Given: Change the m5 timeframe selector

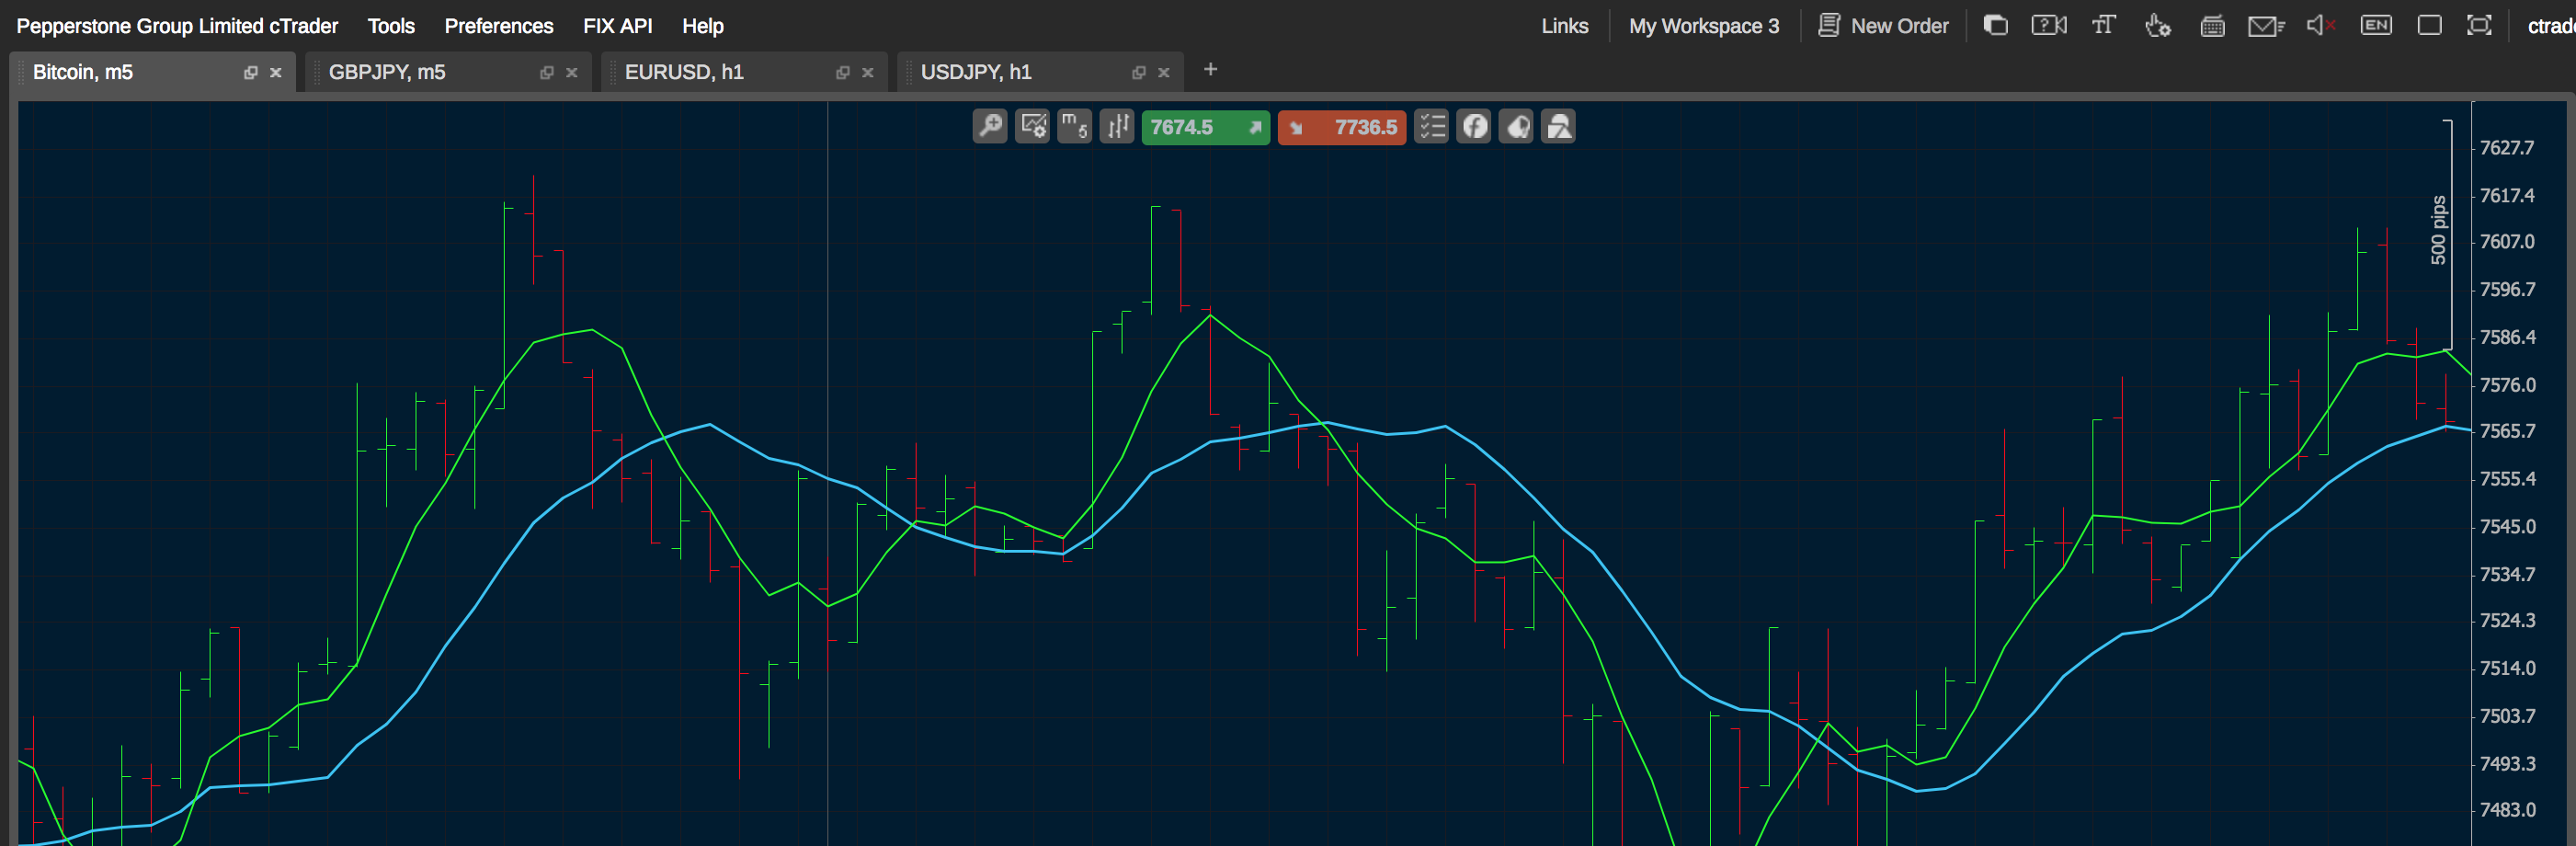Looking at the screenshot, I should pyautogui.click(x=1075, y=127).
